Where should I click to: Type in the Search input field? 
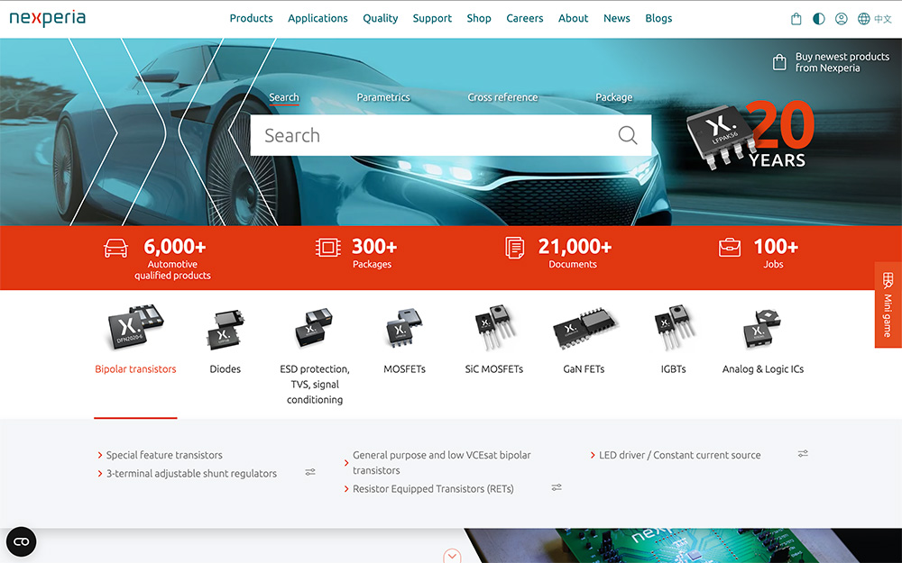[x=433, y=136]
